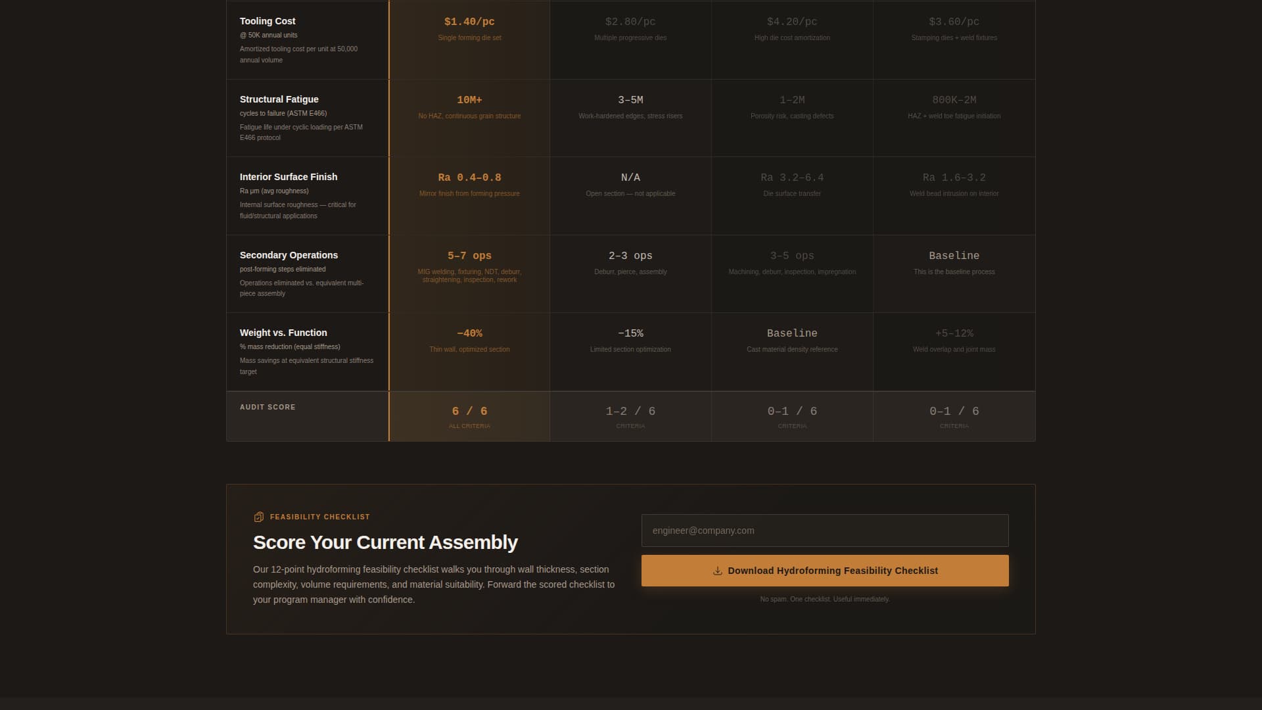
Task: Click the Score Your Current Assembly heading
Action: coord(385,542)
